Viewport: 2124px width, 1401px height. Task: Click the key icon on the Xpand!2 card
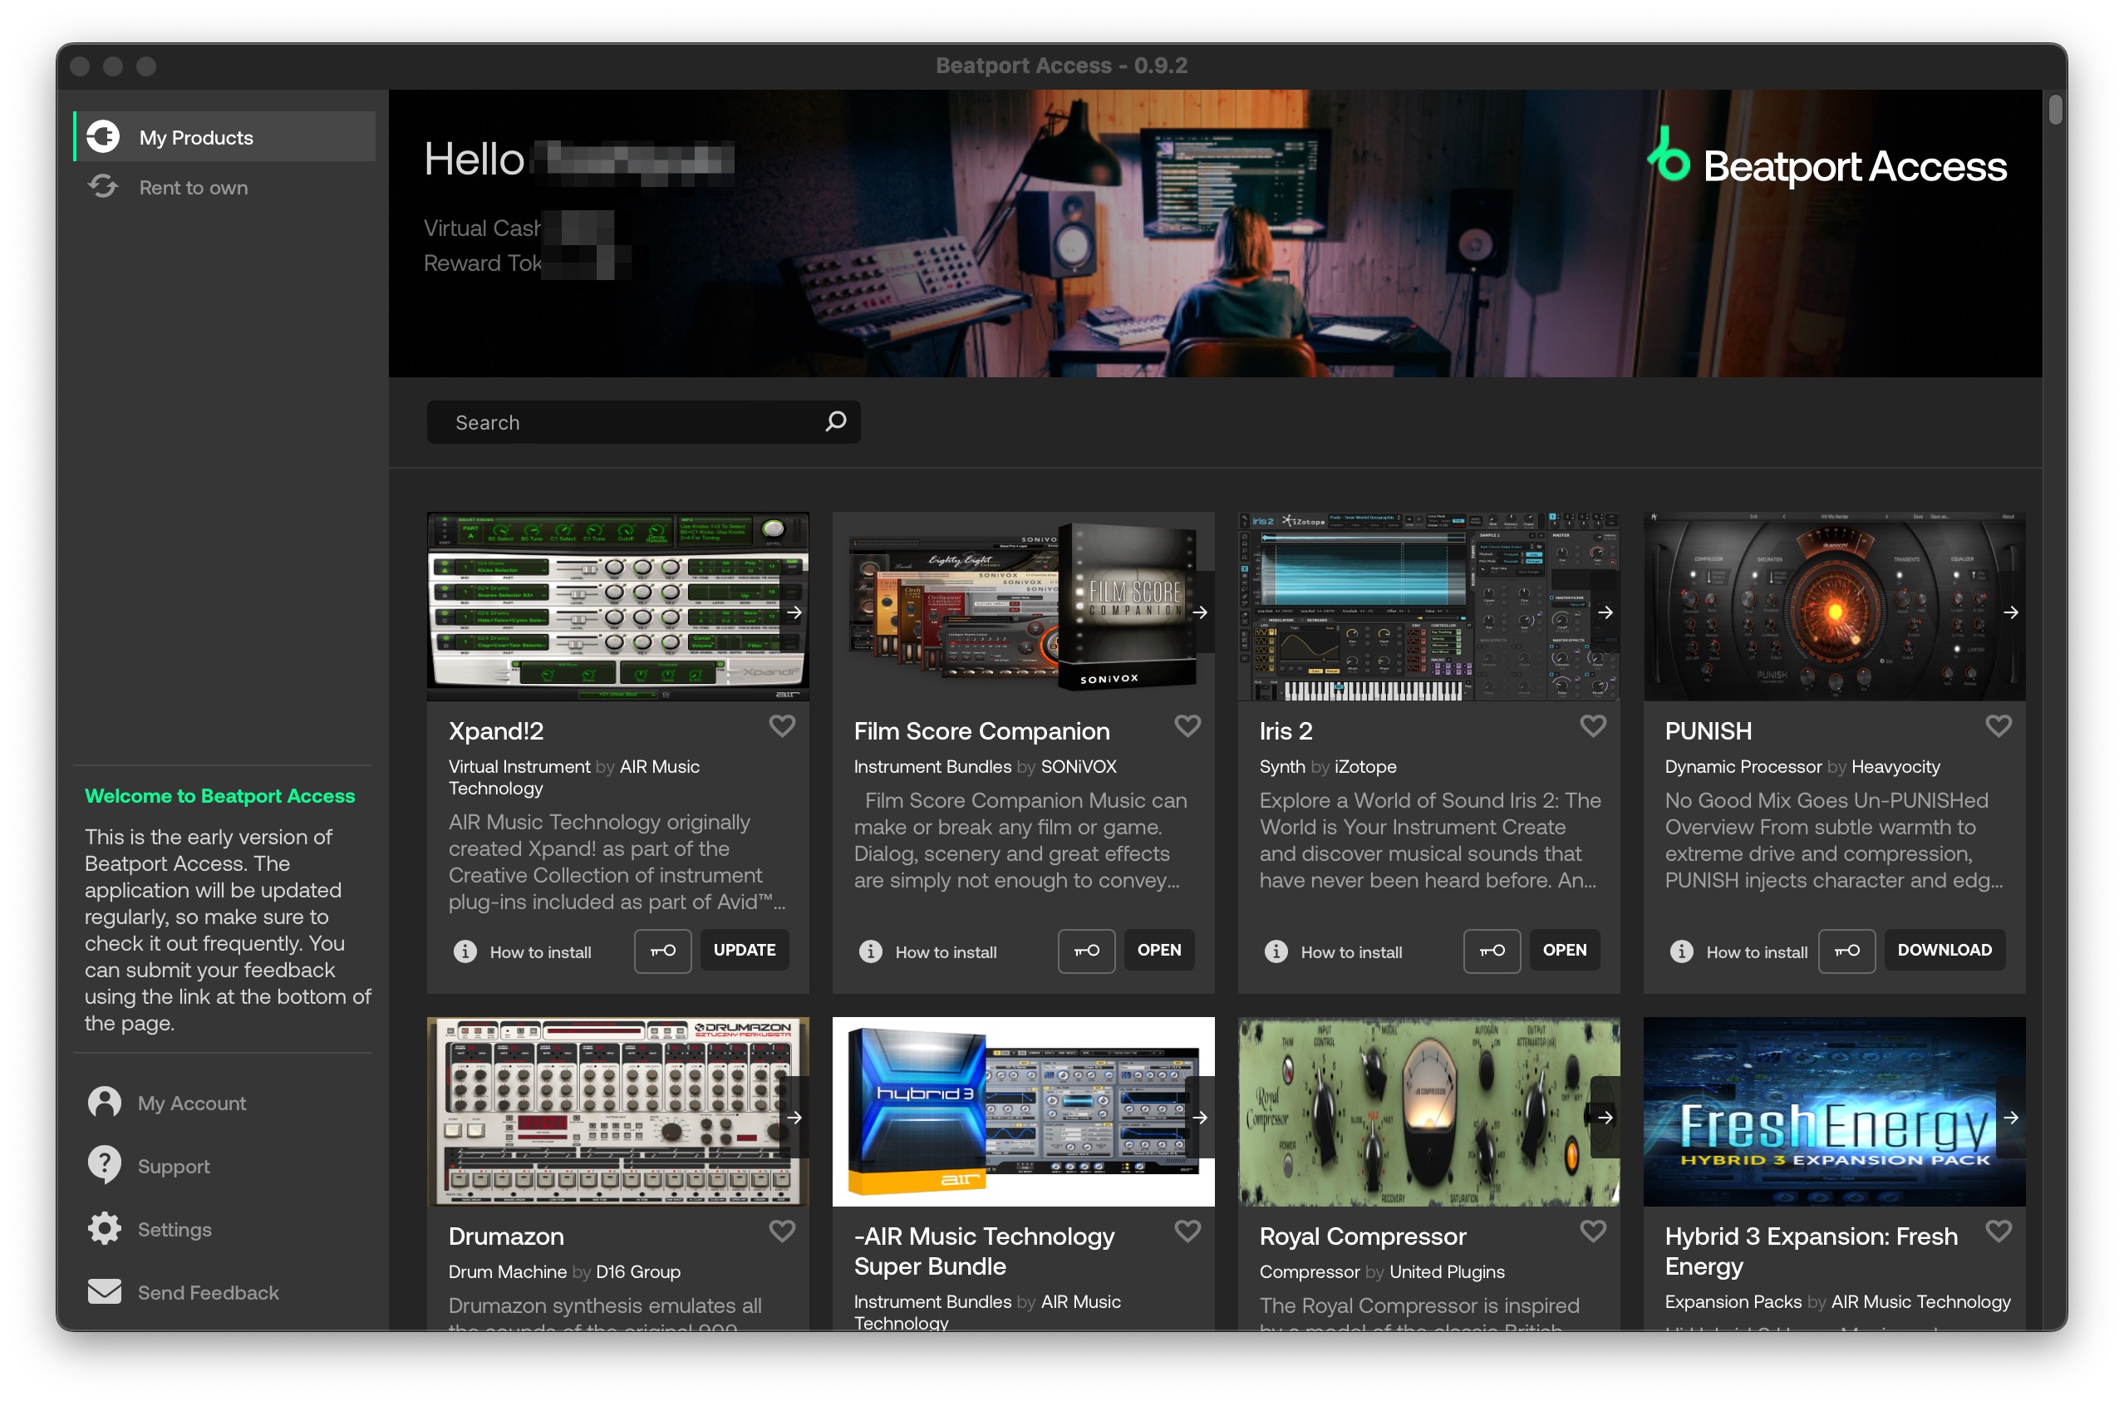(x=662, y=951)
